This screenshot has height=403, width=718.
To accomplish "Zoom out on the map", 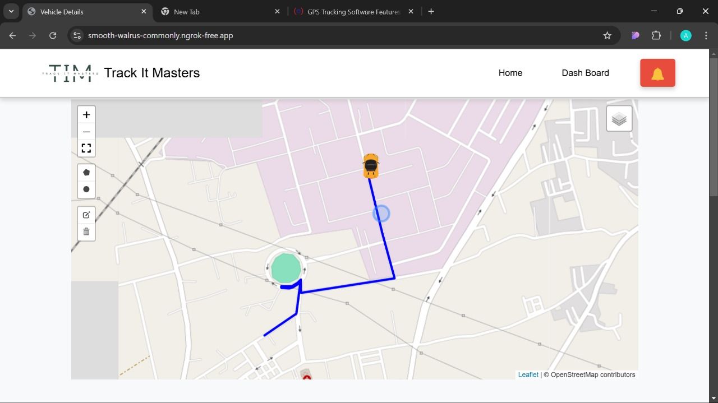I will pyautogui.click(x=86, y=132).
